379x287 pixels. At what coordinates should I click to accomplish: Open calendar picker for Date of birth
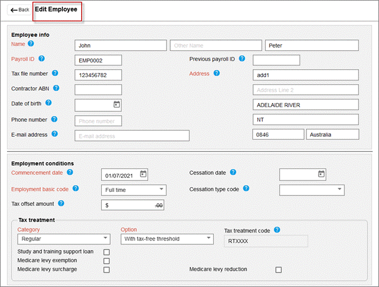tap(117, 104)
